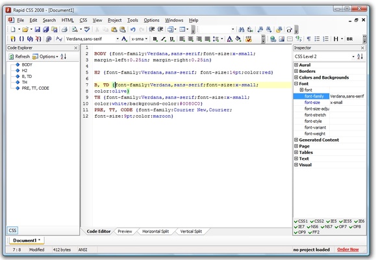376x260 pixels.
Task: Click the first curly braces selector icon
Action: coord(13,39)
